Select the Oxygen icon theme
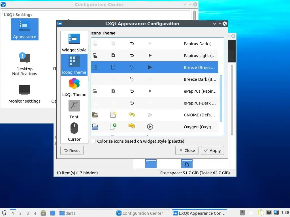Viewport: 290px width, 217px height. tap(154, 127)
